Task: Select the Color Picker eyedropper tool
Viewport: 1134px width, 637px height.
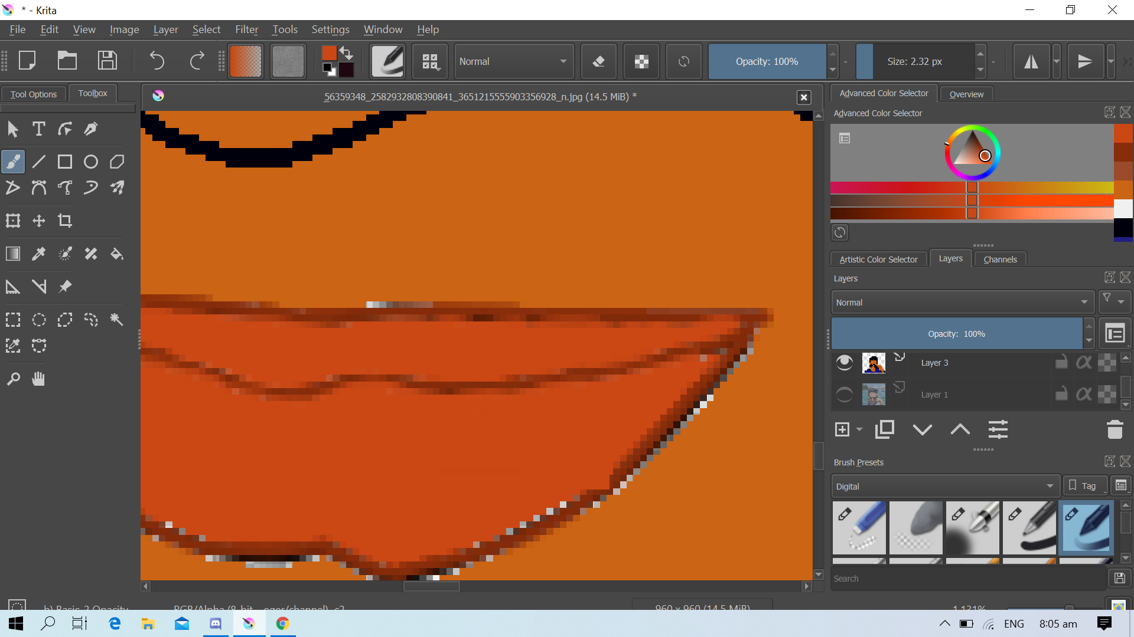Action: coord(39,254)
